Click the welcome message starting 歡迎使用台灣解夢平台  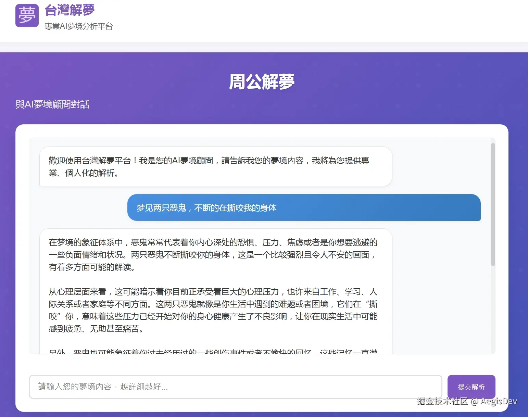coord(216,166)
